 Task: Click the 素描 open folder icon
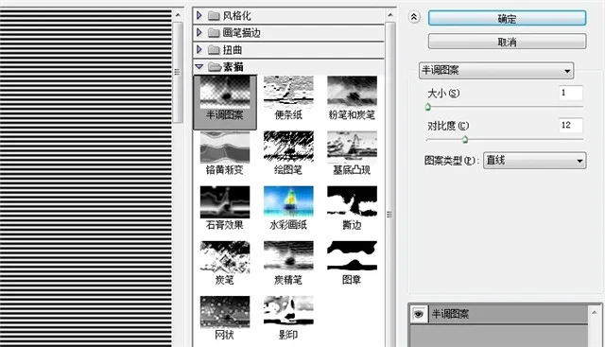[215, 67]
